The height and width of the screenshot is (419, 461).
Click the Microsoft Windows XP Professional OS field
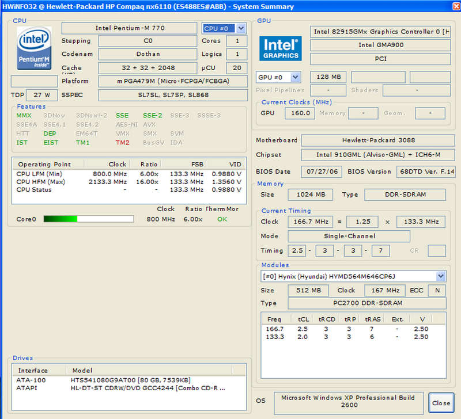point(349,402)
